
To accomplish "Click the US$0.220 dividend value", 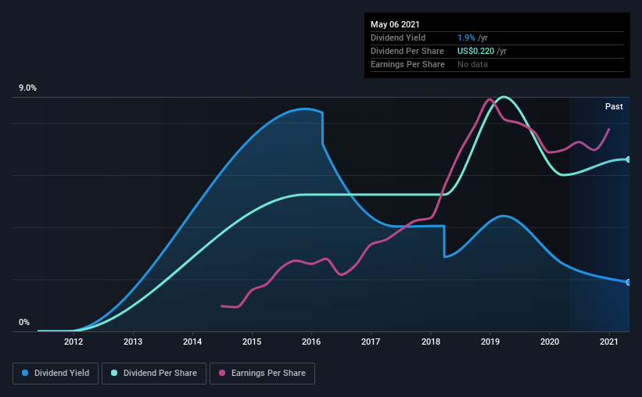I will (475, 51).
